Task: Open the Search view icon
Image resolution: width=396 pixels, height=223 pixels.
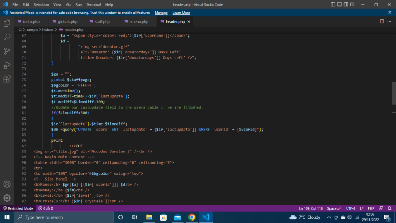Action: (7, 37)
